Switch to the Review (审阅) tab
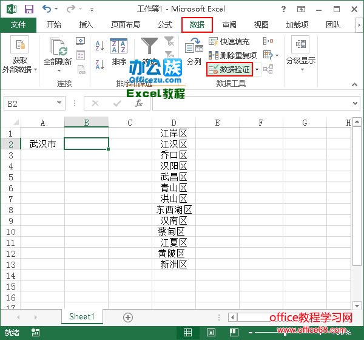 pos(229,25)
